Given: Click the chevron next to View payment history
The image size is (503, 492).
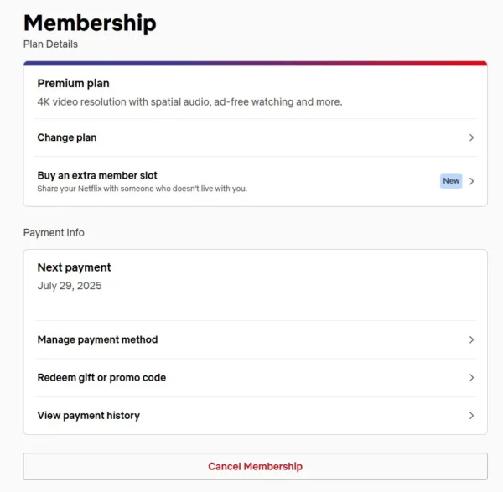Looking at the screenshot, I should (472, 416).
